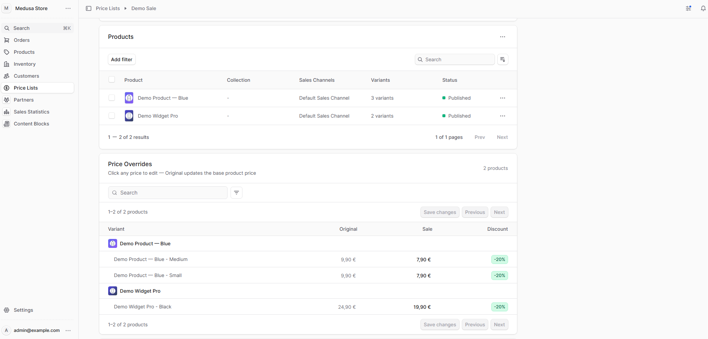Viewport: 708px width, 339px height.
Task: Click the top Next button in Price Overrides
Action: 499,212
